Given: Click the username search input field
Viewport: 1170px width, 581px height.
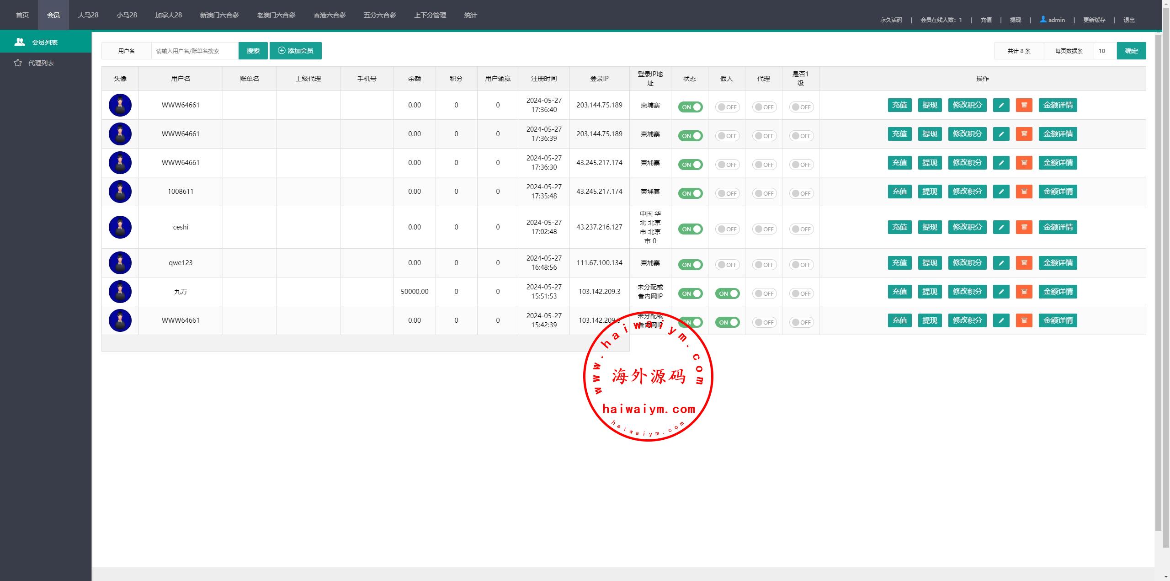Looking at the screenshot, I should coord(195,51).
